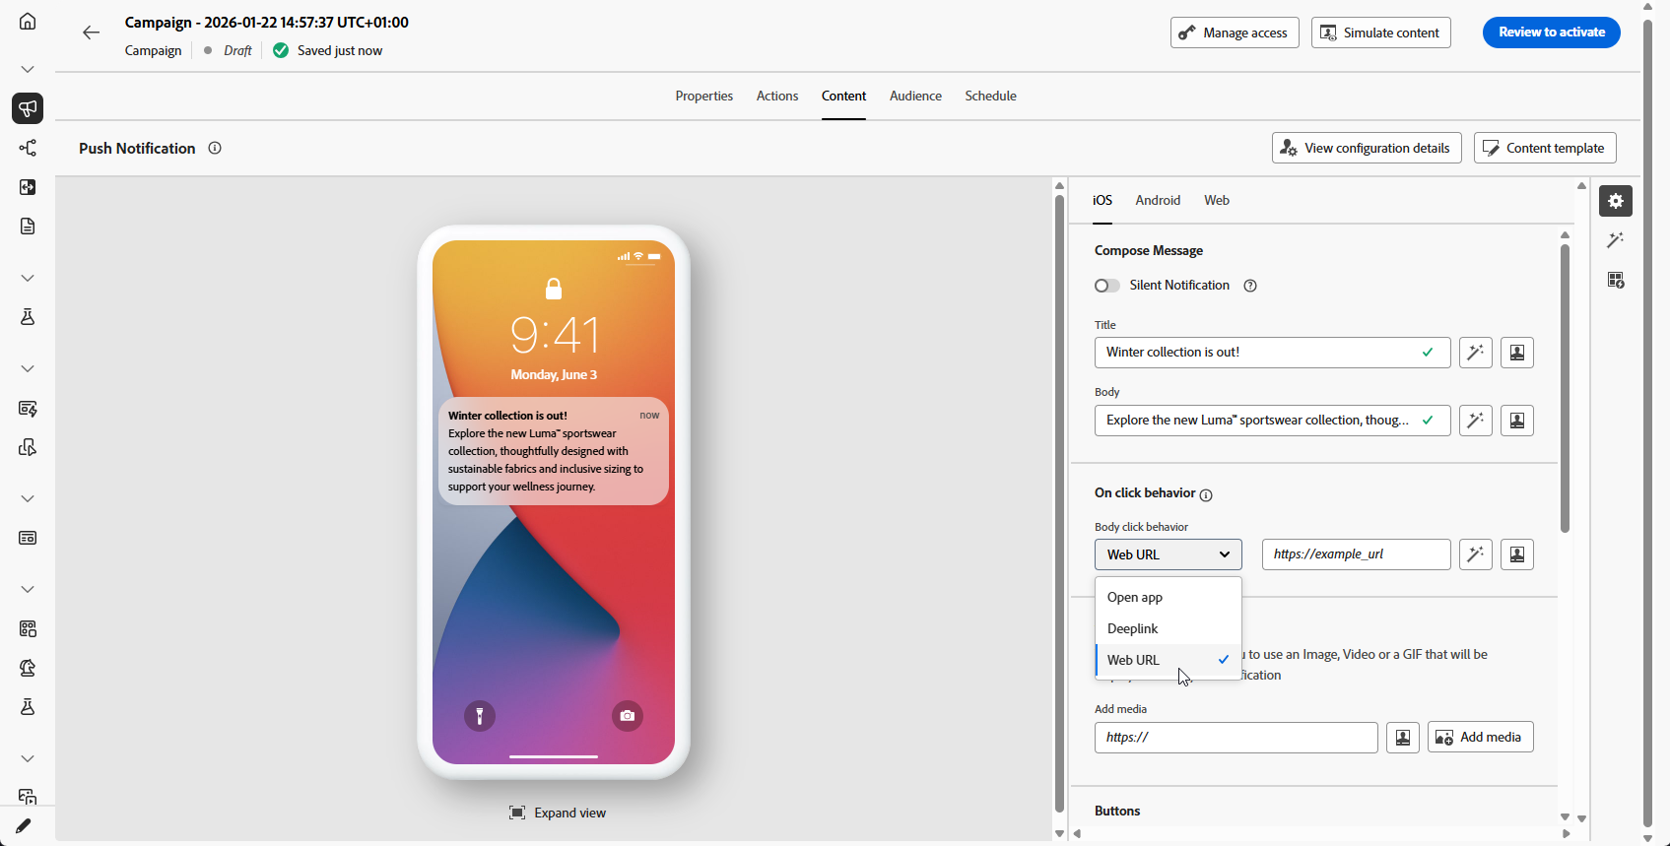This screenshot has width=1670, height=846.
Task: Open the magic wand panel in the right rail
Action: pyautogui.click(x=1616, y=240)
